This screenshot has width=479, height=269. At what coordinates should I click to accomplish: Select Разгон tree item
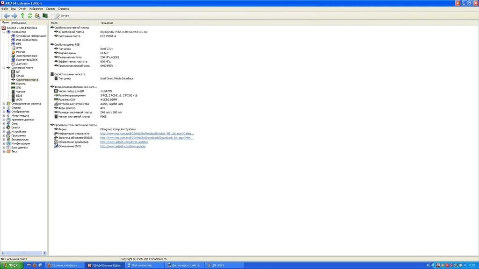[21, 52]
